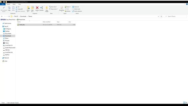Click Copy path in Clipboard group
Viewport: 188px width, 106px height.
[19, 9]
